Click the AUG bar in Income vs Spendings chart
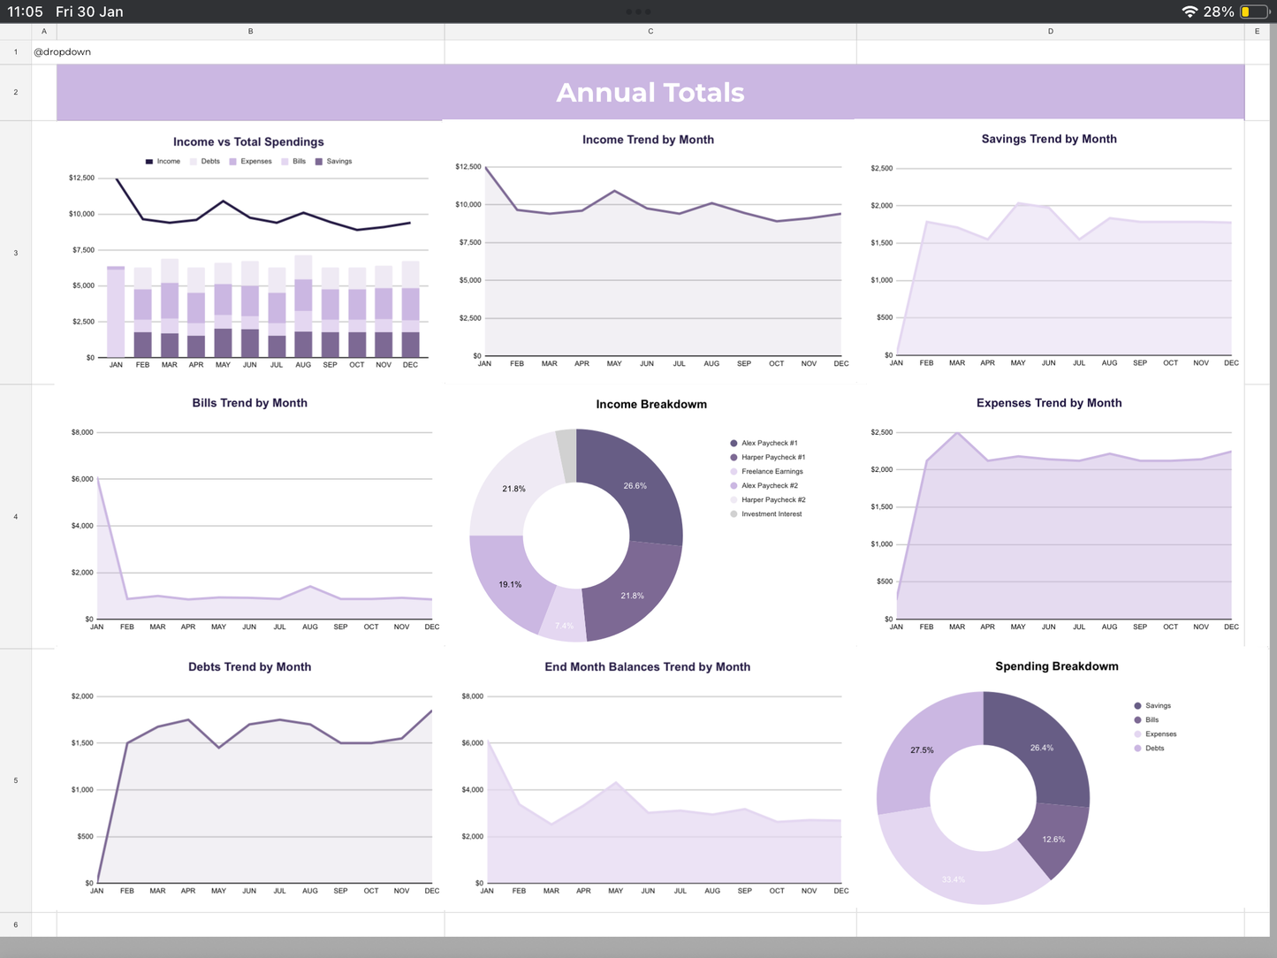Viewport: 1277px width, 958px height. [303, 307]
